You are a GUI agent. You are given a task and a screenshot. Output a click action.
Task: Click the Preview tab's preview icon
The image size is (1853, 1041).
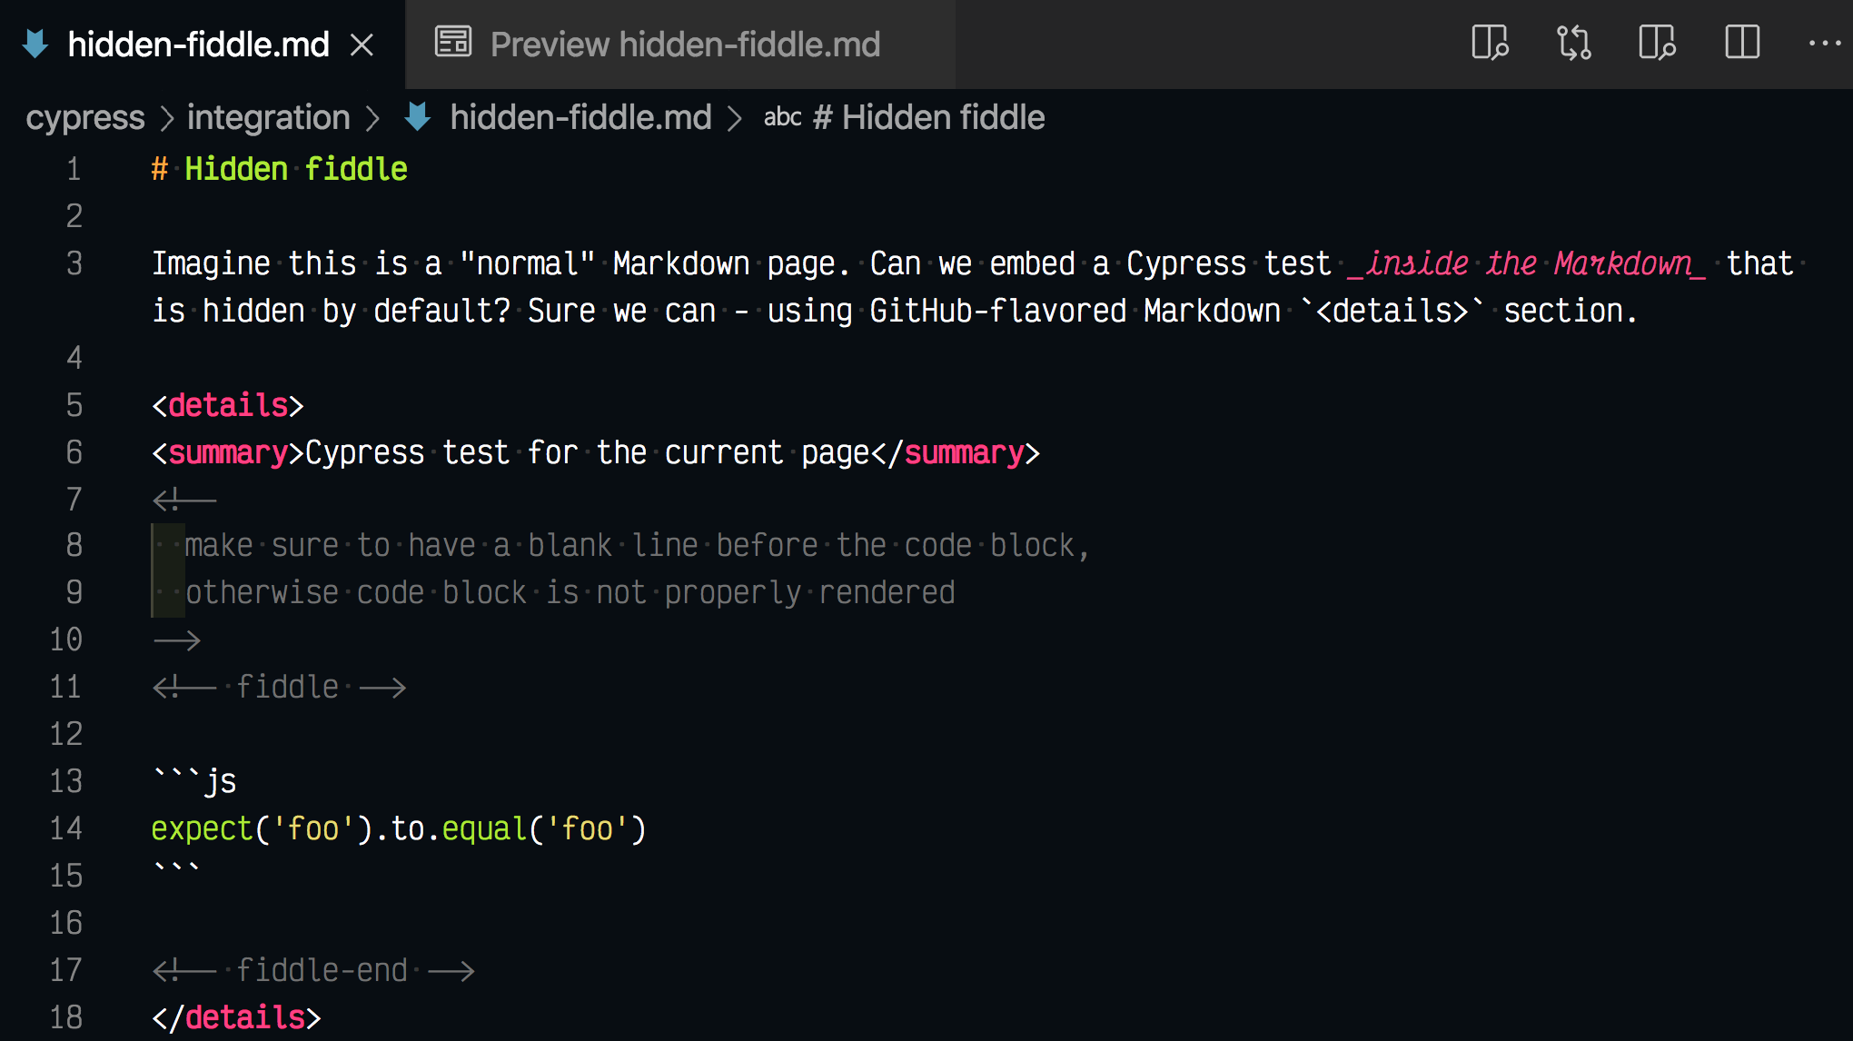(453, 43)
